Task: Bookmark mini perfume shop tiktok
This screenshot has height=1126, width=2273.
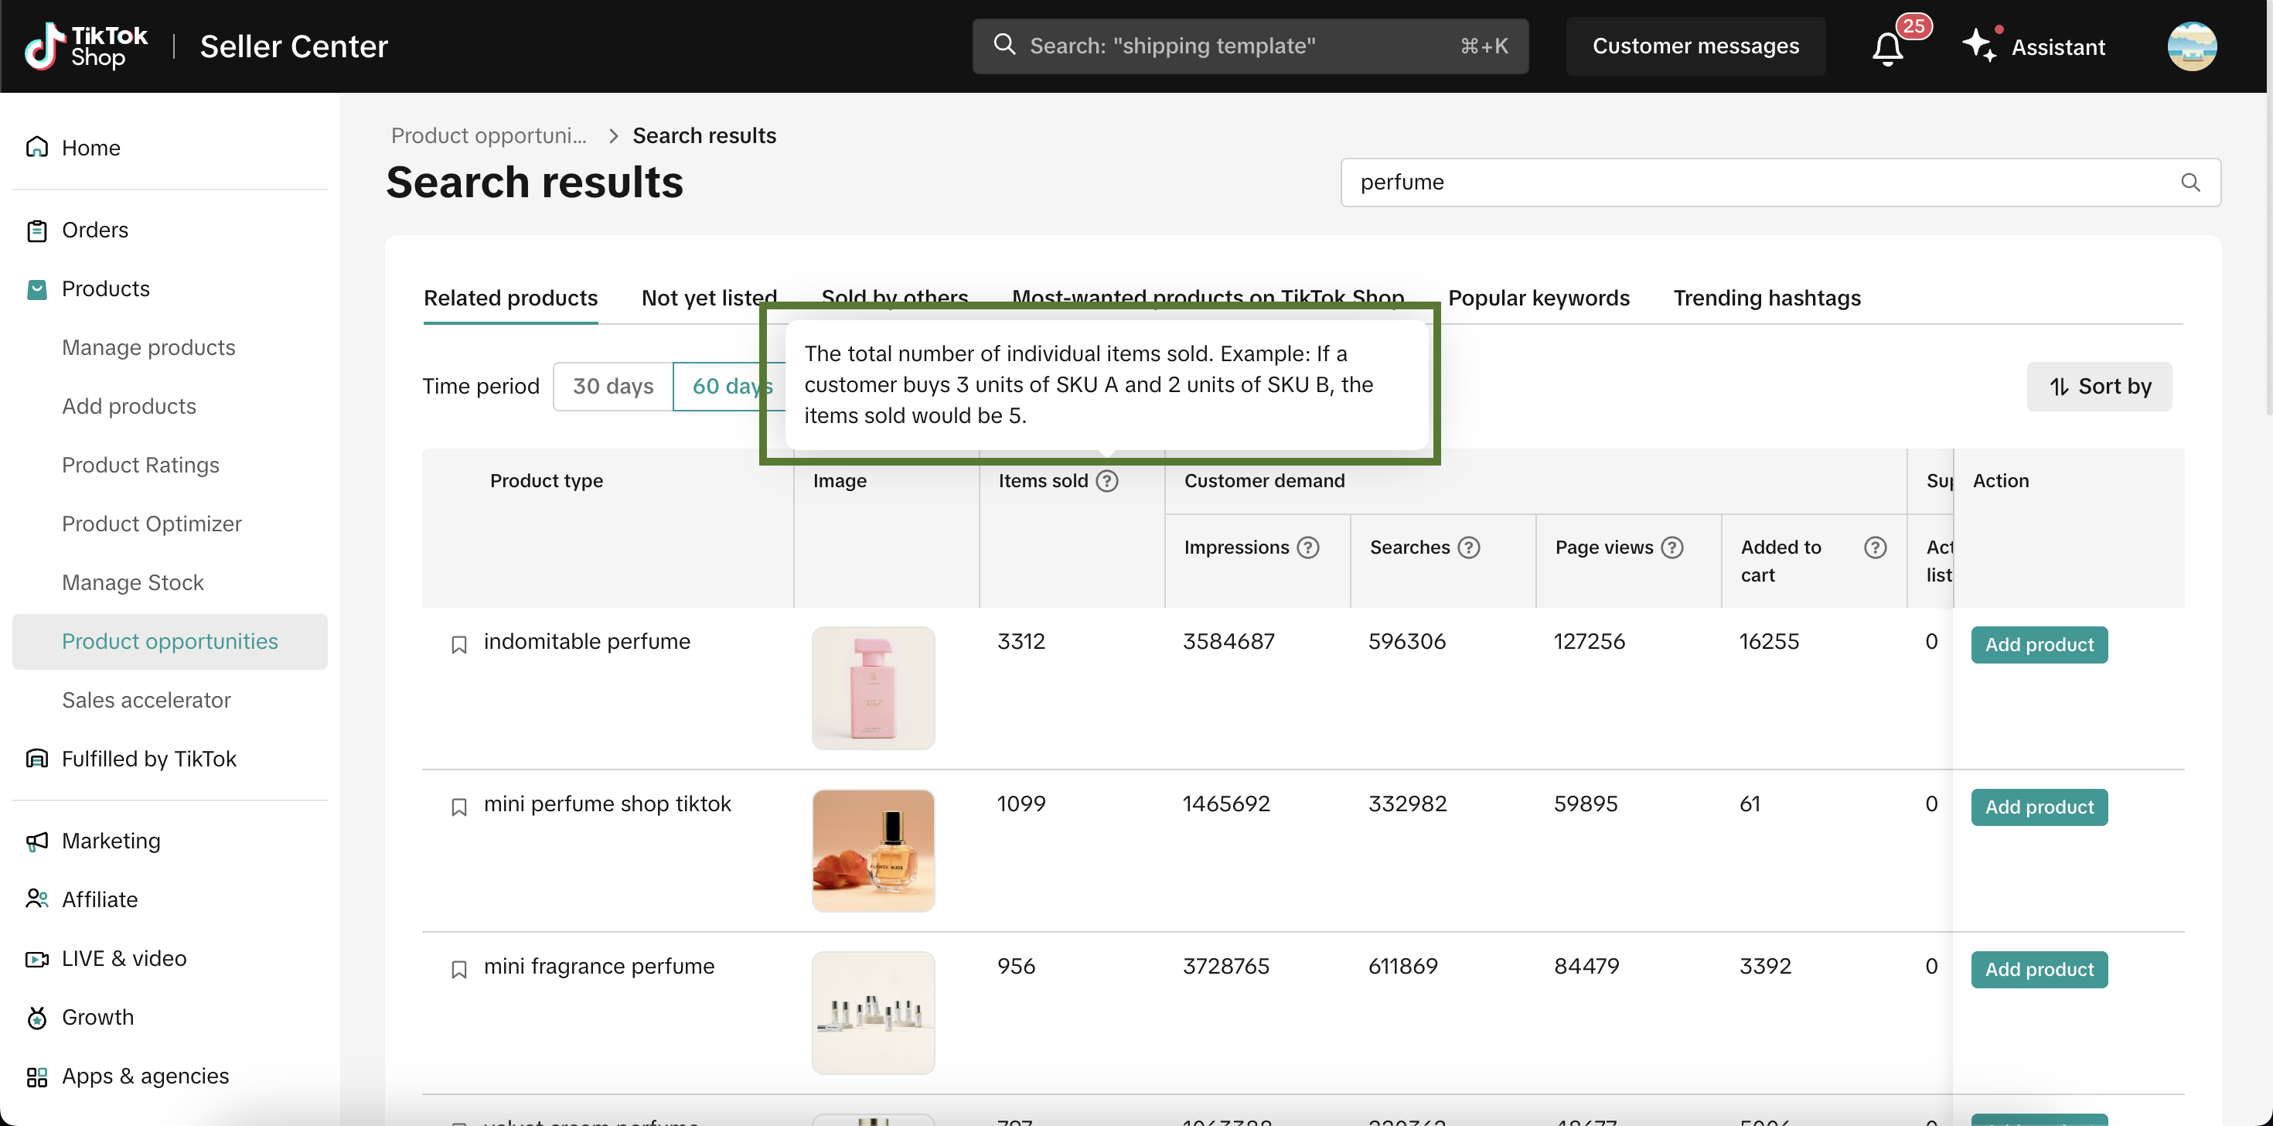Action: pyautogui.click(x=458, y=807)
